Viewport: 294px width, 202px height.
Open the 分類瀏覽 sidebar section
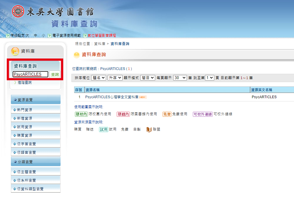click(x=36, y=162)
